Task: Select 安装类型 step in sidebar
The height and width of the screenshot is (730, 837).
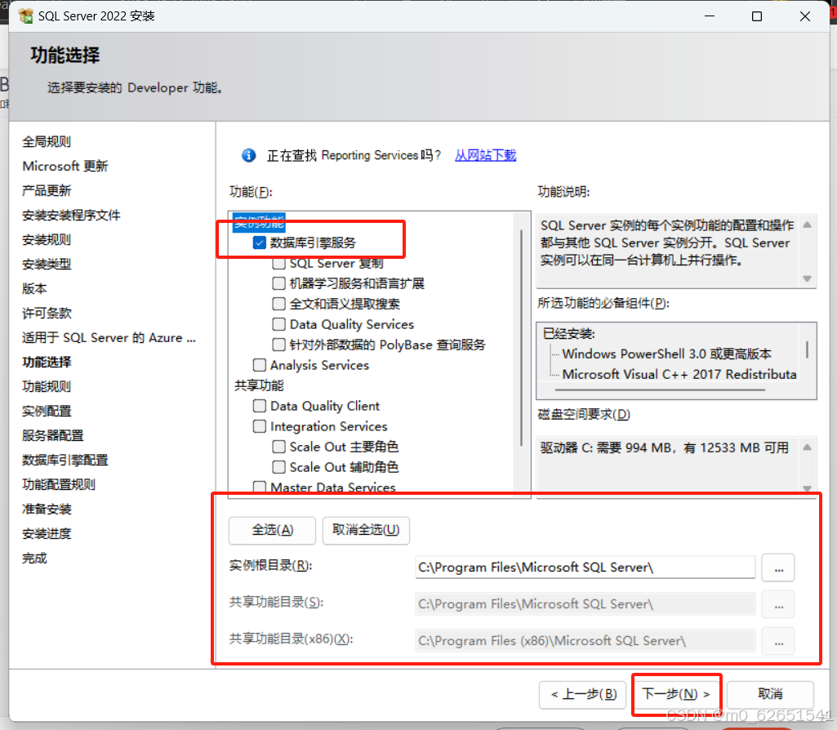Action: (47, 264)
